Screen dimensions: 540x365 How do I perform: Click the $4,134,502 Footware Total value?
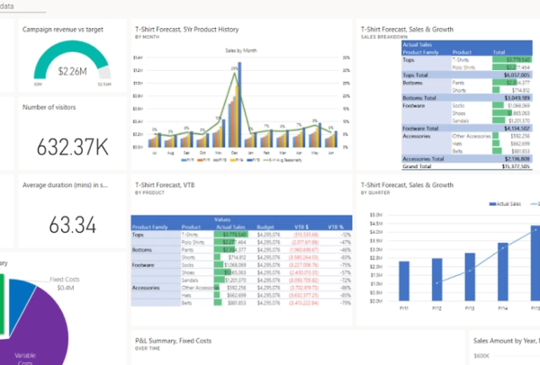tap(517, 129)
